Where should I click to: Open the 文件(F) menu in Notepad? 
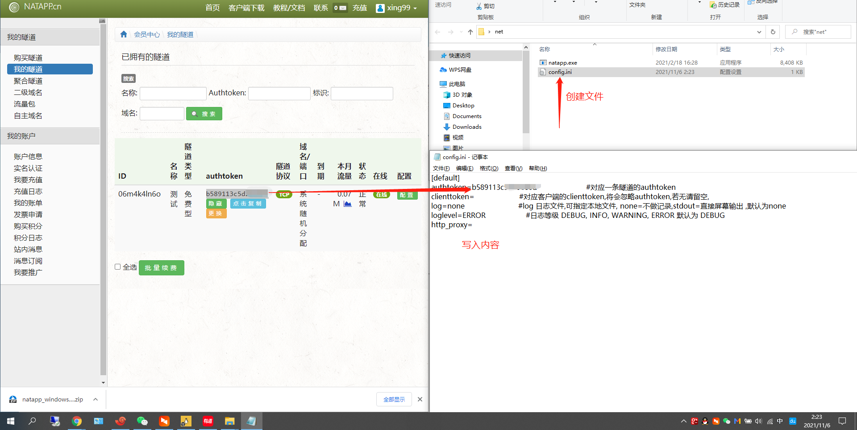(x=441, y=168)
